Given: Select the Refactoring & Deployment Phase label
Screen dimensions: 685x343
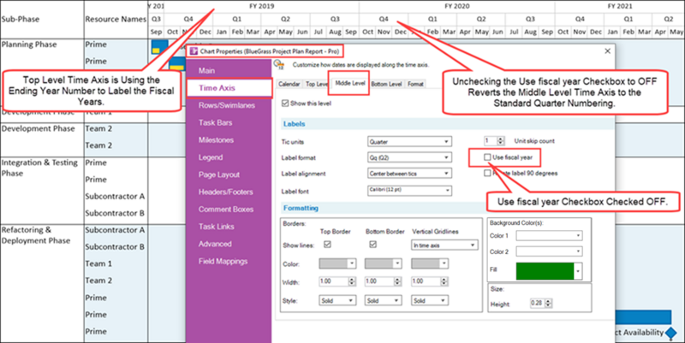Looking at the screenshot, I should click(x=35, y=234).
